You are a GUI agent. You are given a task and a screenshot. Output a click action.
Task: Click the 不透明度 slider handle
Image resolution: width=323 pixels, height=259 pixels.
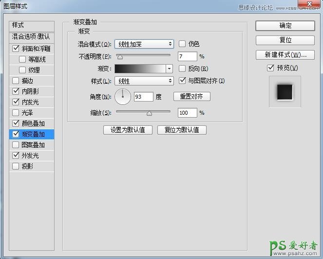(x=120, y=57)
